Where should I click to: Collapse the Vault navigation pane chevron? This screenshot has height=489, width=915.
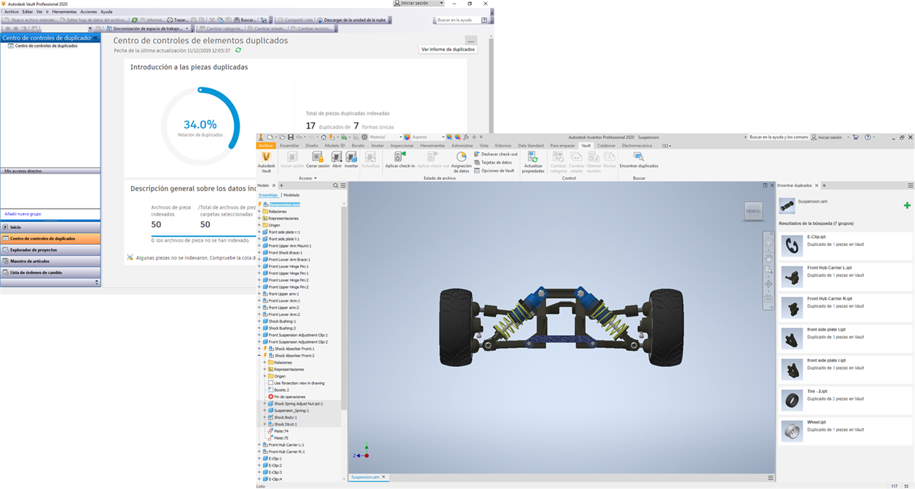coord(96,38)
